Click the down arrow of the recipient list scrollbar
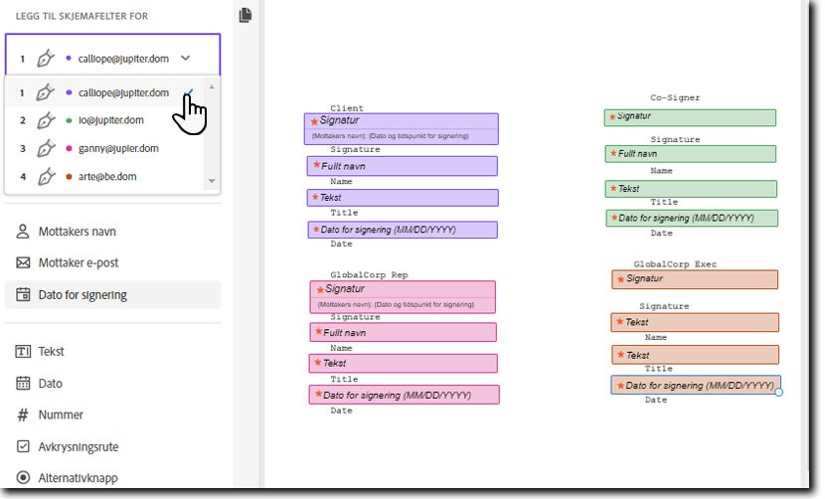Screen dimensions: 825x499 point(212,181)
